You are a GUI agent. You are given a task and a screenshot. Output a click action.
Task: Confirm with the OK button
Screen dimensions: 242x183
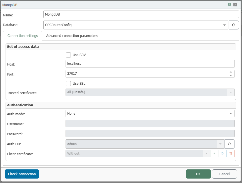pyautogui.click(x=198, y=174)
